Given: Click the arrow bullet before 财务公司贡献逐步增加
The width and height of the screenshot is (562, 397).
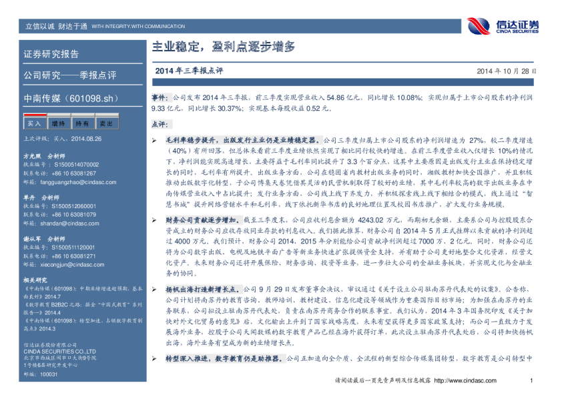Looking at the screenshot, I should coord(154,219).
